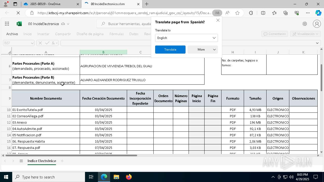Open Browser essentials icon
This screenshot has height=182, width=324.
297,13
